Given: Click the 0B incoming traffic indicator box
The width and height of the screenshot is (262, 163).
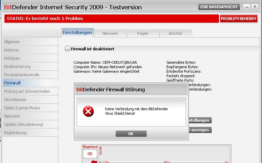Looking at the screenshot, I should [90, 154].
